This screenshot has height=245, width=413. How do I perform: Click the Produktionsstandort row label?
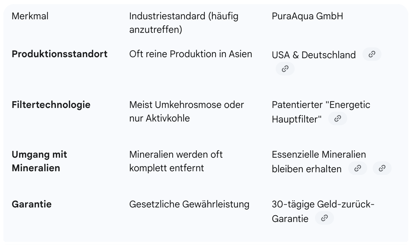pos(60,54)
